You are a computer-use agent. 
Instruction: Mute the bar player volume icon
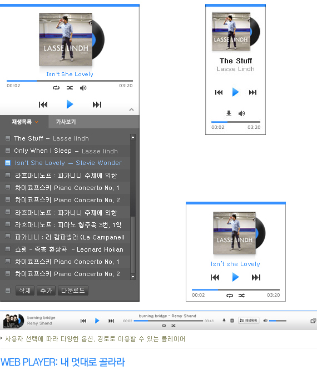coord(265,321)
